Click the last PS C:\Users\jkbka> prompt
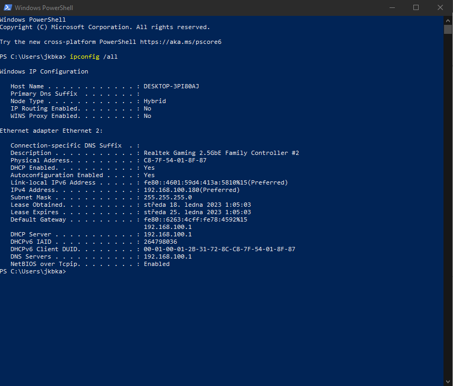Image resolution: width=453 pixels, height=386 pixels. [33, 272]
